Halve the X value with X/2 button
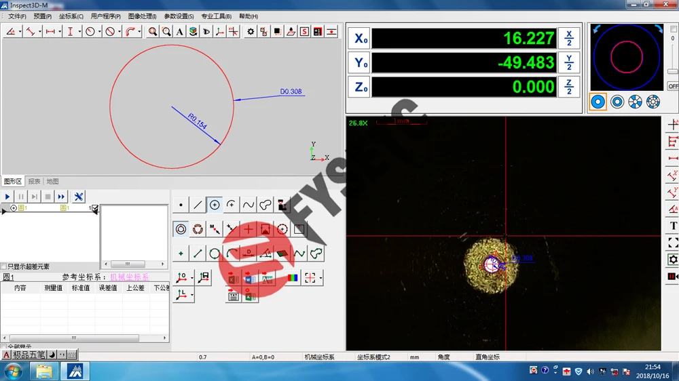The height and width of the screenshot is (381, 679). 569,39
